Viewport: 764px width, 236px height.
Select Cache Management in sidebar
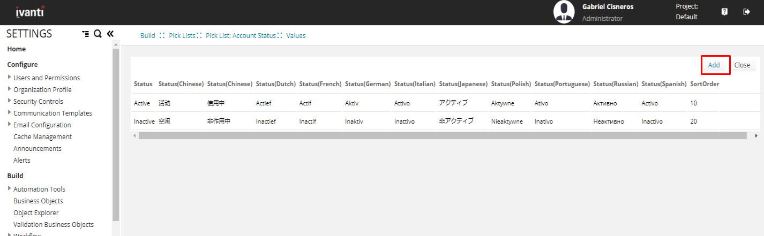pyautogui.click(x=42, y=136)
